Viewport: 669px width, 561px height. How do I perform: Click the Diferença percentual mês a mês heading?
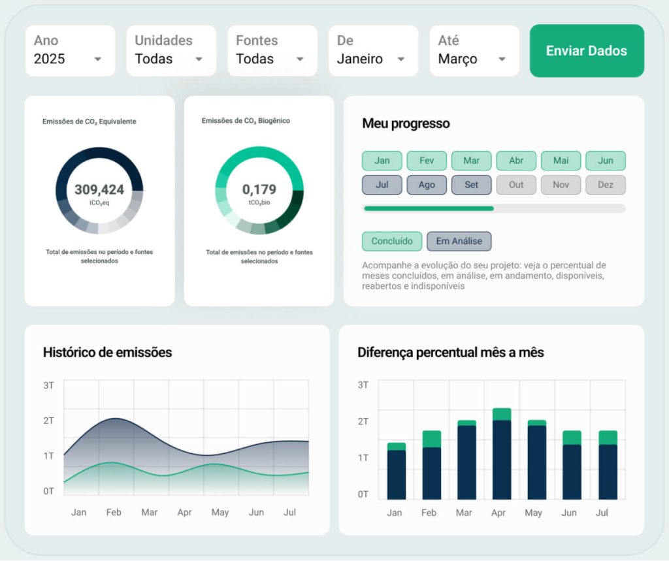451,353
